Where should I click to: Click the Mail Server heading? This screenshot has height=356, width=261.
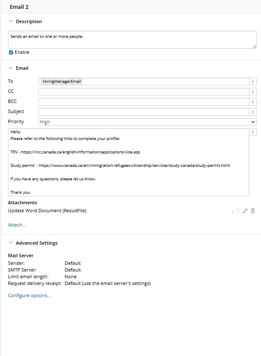click(21, 256)
